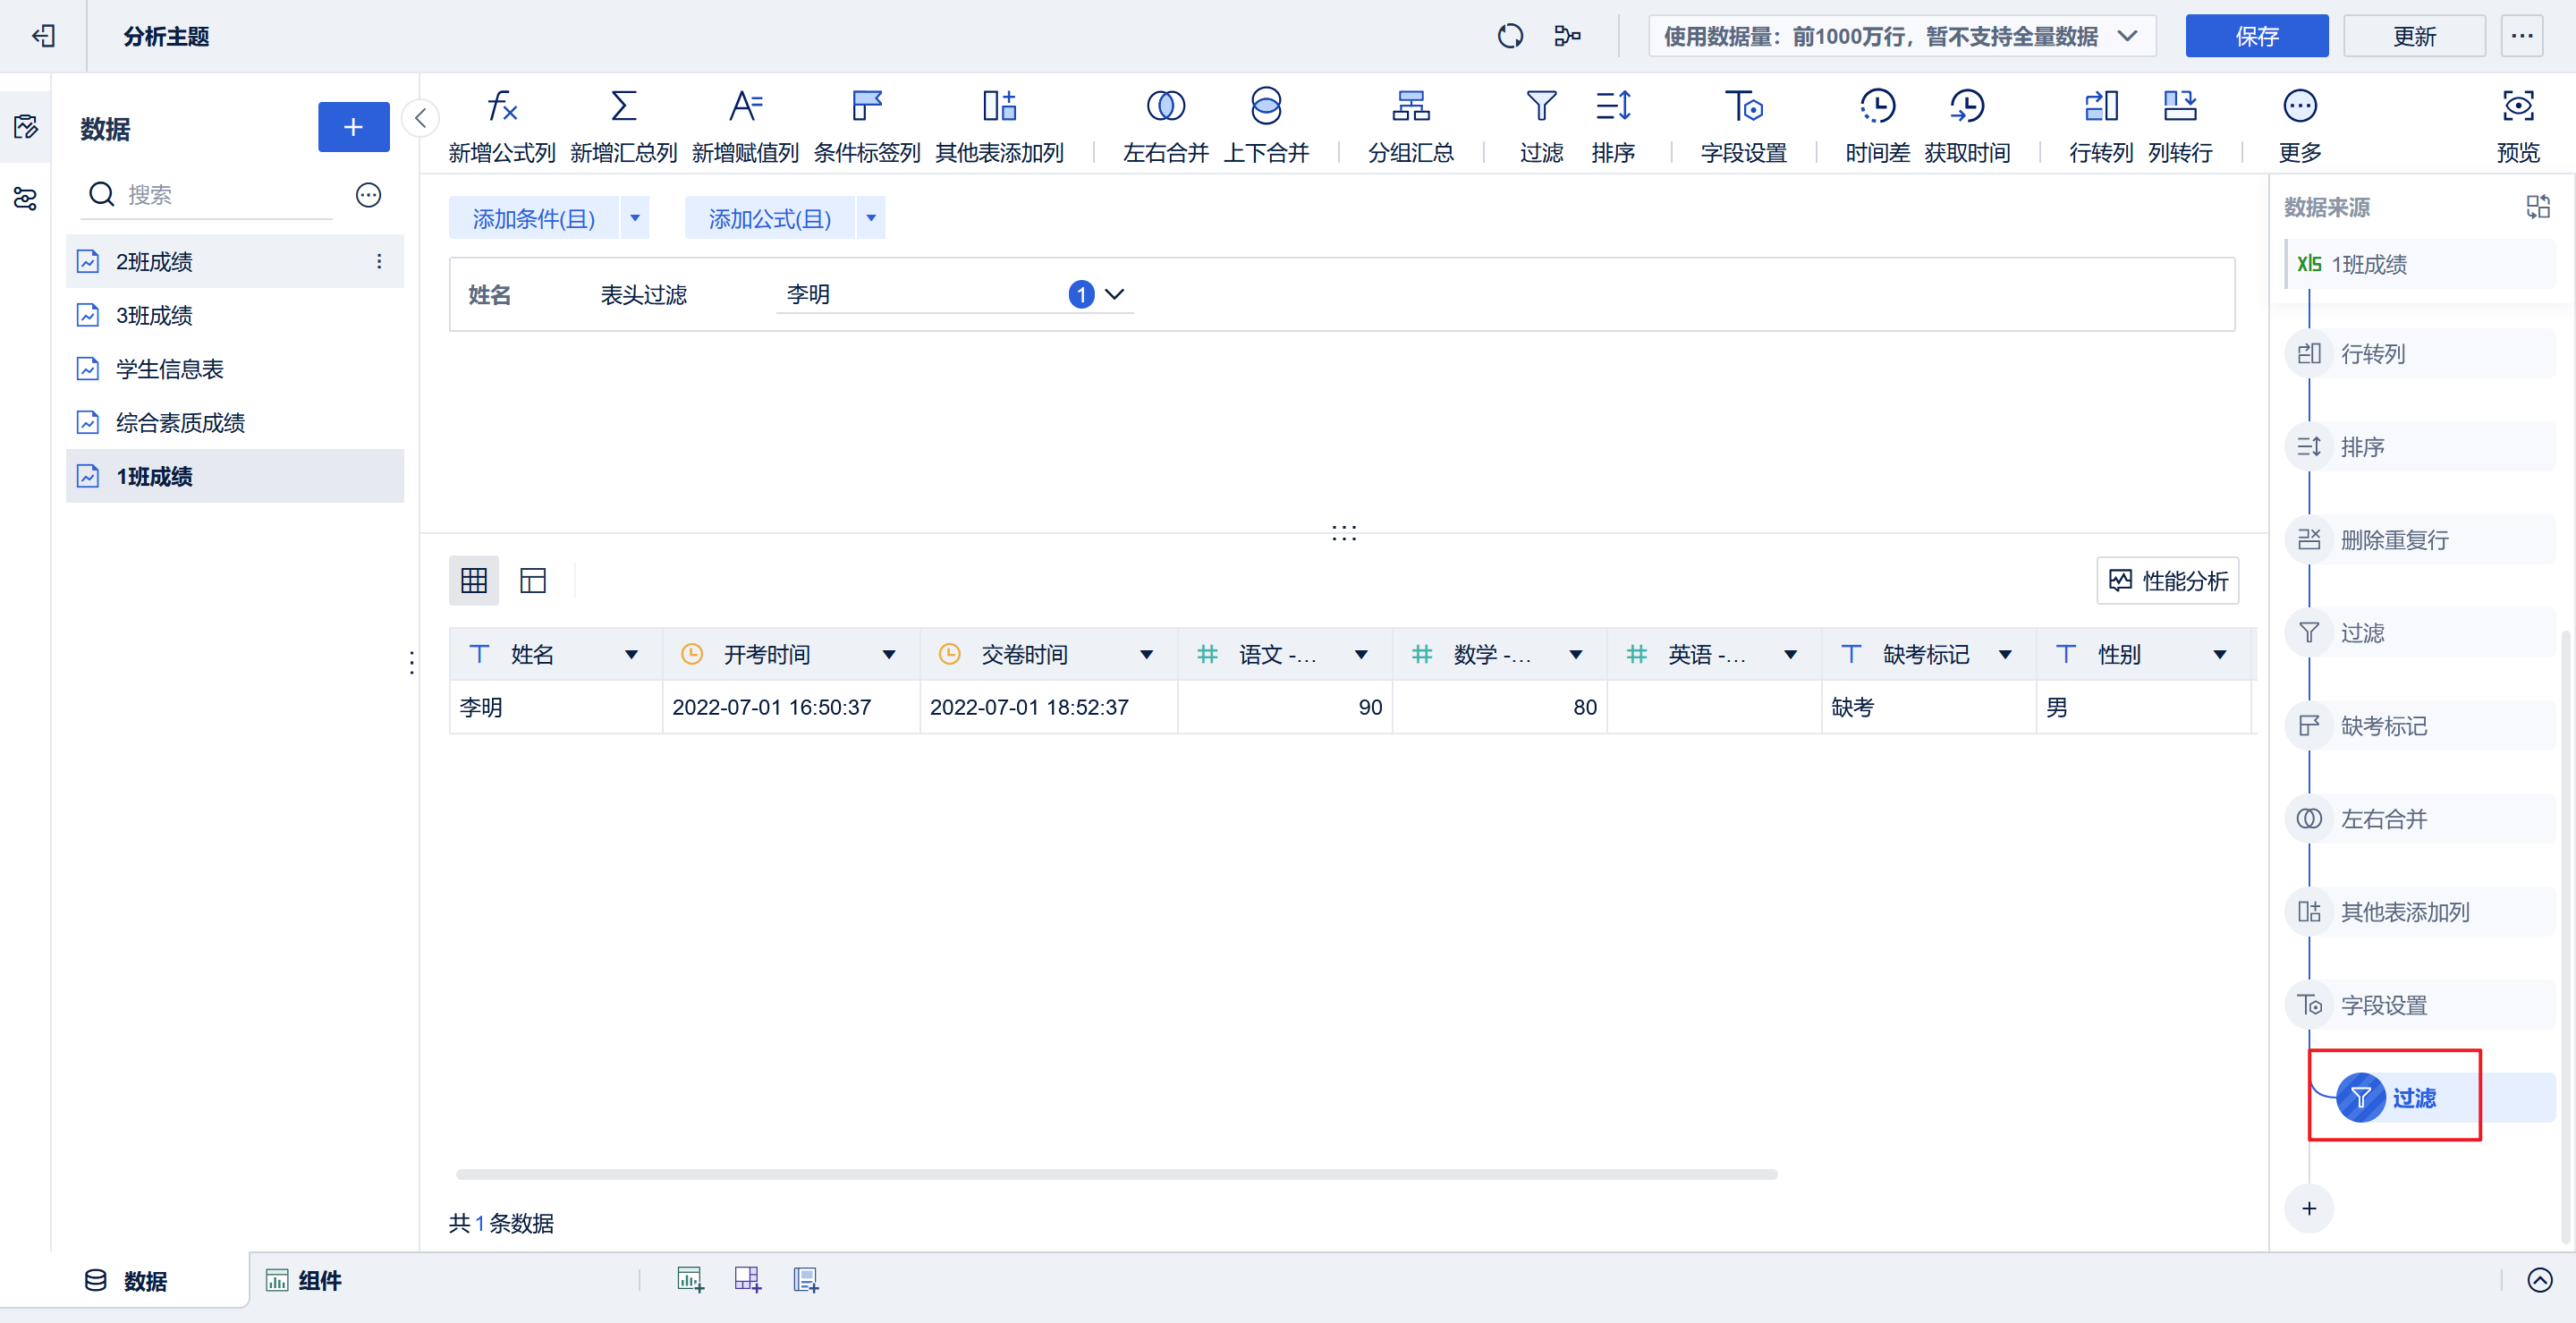This screenshot has height=1323, width=2576.
Task: Click the exit icon next to 分析主题
Action: 43,37
